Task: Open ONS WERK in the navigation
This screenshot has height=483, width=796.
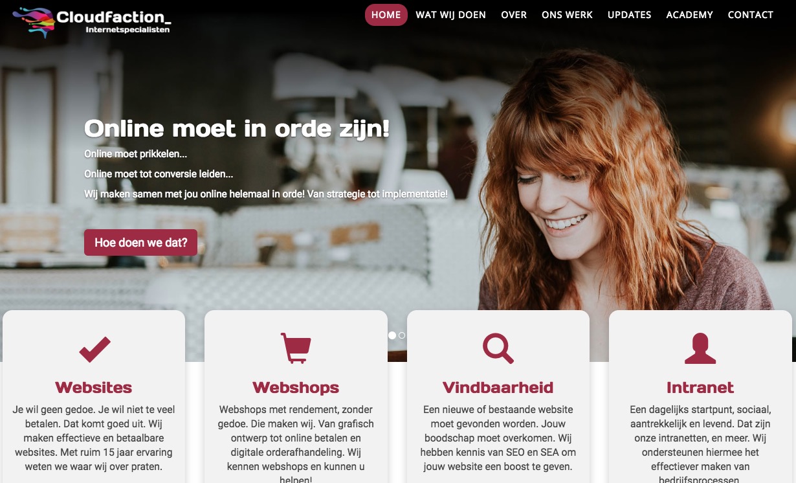Action: [x=567, y=15]
